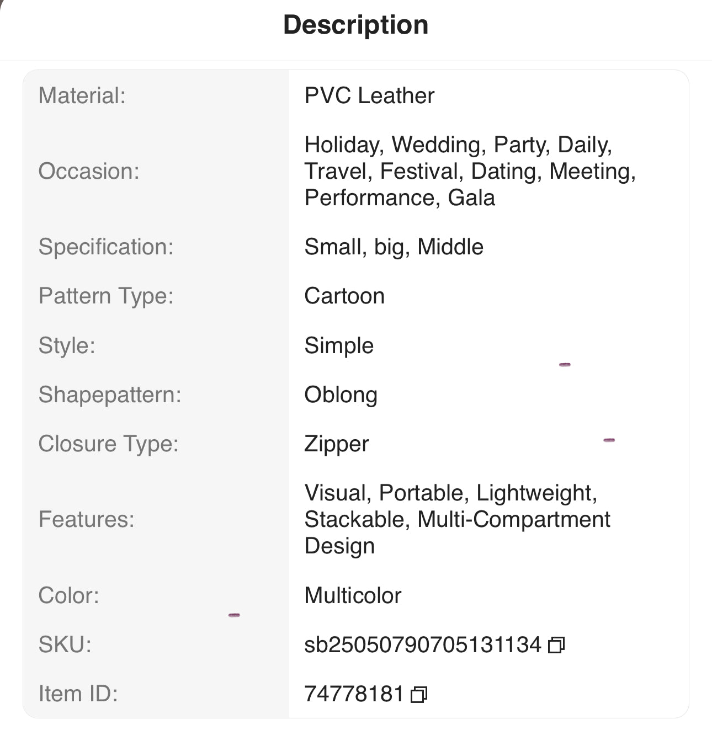This screenshot has width=712, height=730.
Task: Copy the SKU number using its copy icon
Action: [x=556, y=645]
